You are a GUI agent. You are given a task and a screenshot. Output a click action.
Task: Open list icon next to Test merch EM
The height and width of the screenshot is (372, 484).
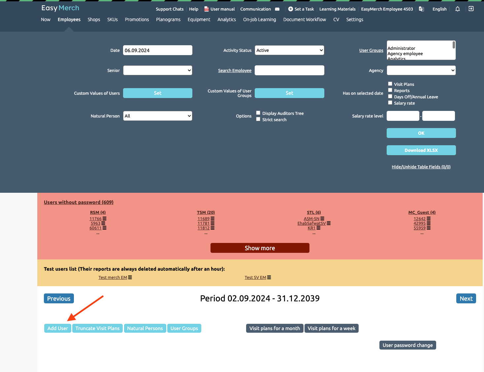click(130, 278)
